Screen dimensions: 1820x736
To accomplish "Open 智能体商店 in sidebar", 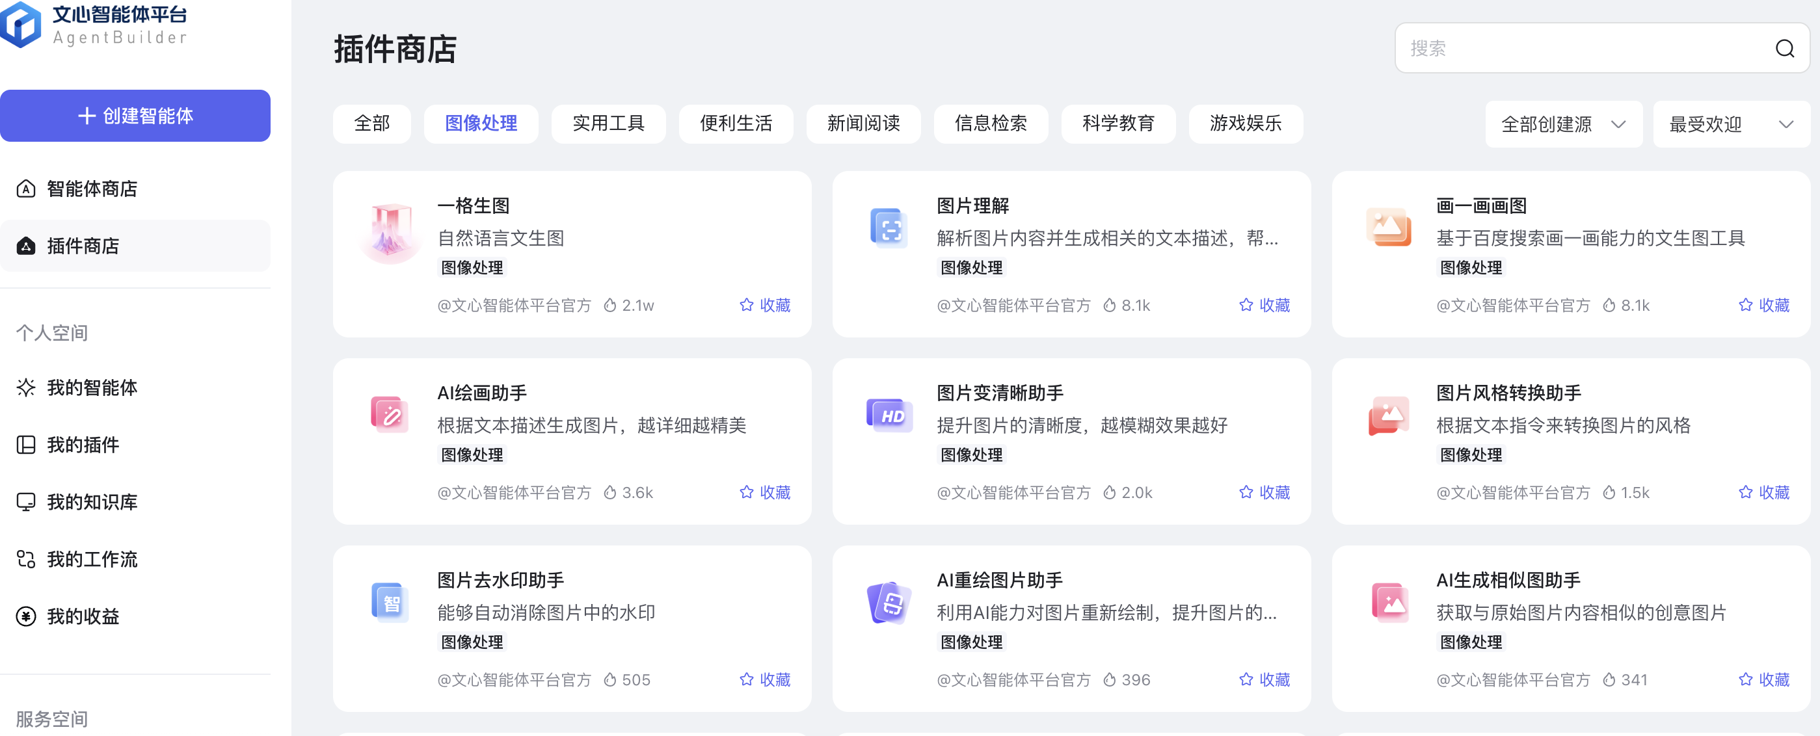I will 92,189.
